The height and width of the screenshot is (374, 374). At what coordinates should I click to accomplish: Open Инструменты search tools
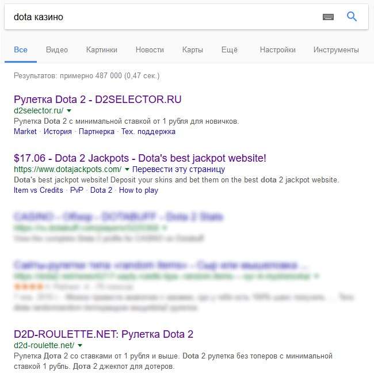coord(336,50)
